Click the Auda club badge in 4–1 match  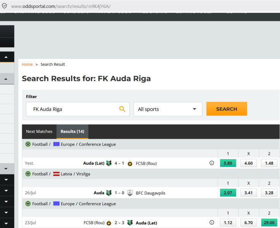[x=109, y=163]
